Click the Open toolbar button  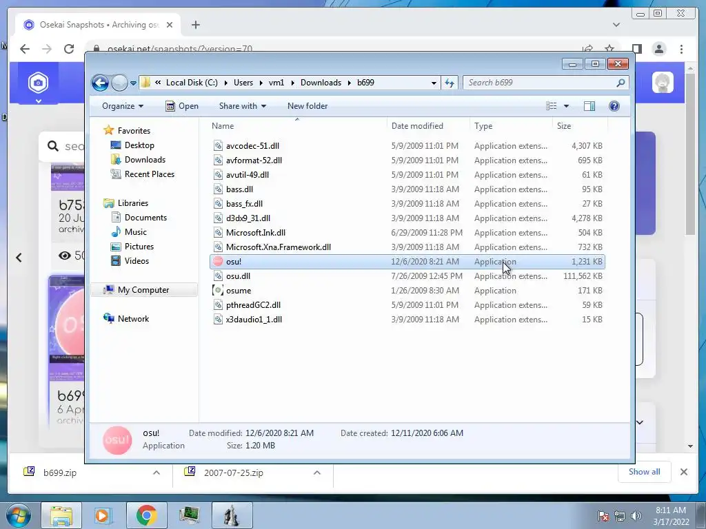(x=182, y=106)
